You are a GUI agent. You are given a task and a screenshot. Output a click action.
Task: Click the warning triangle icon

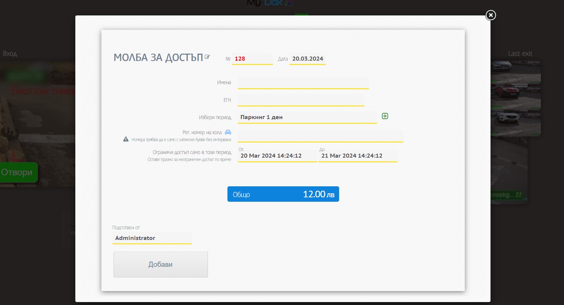tap(126, 139)
